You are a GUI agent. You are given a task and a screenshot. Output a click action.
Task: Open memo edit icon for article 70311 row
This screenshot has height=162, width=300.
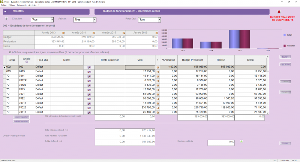(89, 103)
